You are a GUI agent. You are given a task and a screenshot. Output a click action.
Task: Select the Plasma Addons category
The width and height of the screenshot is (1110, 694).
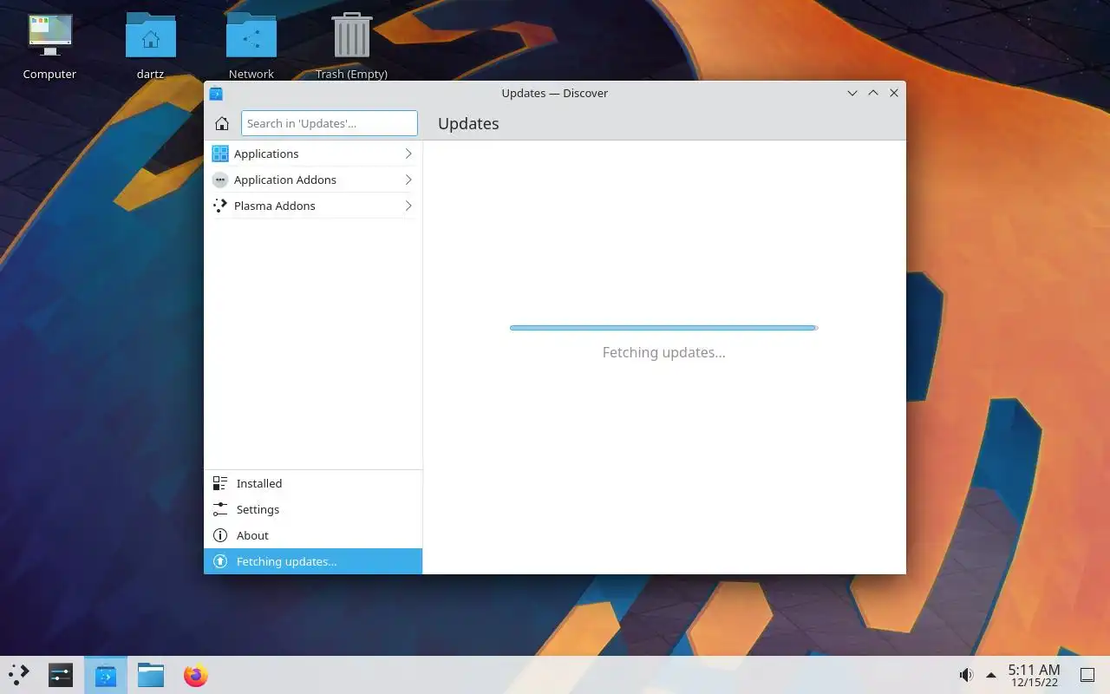point(313,206)
